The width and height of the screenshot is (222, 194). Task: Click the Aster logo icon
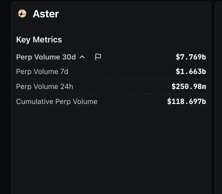22,13
